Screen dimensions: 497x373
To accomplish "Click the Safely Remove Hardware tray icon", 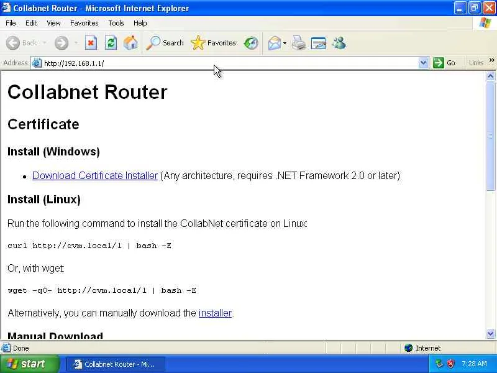I will pos(439,364).
